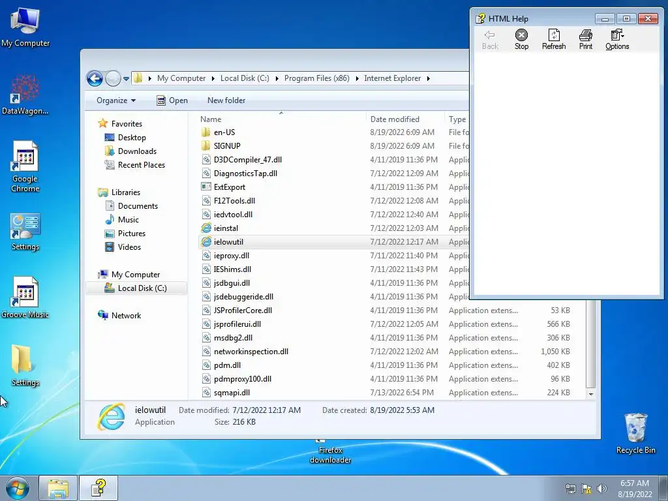The width and height of the screenshot is (668, 501).
Task: Expand the arrow after Local Disk (C:) breadcrumb
Action: tap(277, 78)
